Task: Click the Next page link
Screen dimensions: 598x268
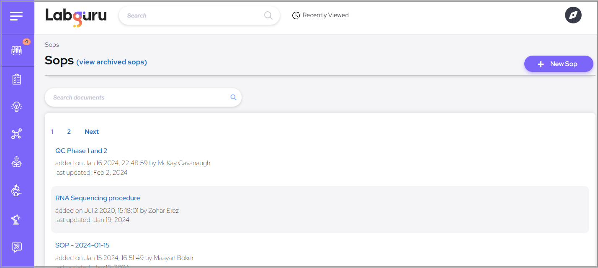Action: pos(92,132)
